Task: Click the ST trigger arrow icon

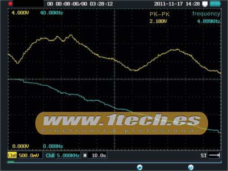Action: coord(215,155)
